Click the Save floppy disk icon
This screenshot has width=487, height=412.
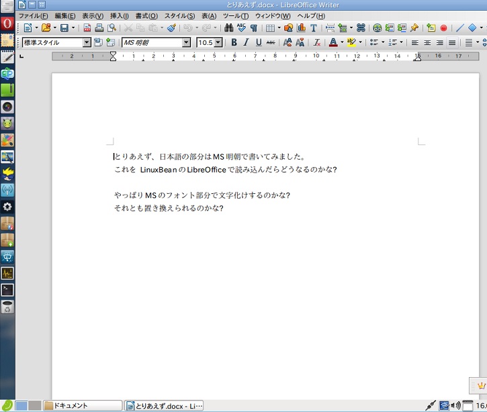(x=64, y=28)
